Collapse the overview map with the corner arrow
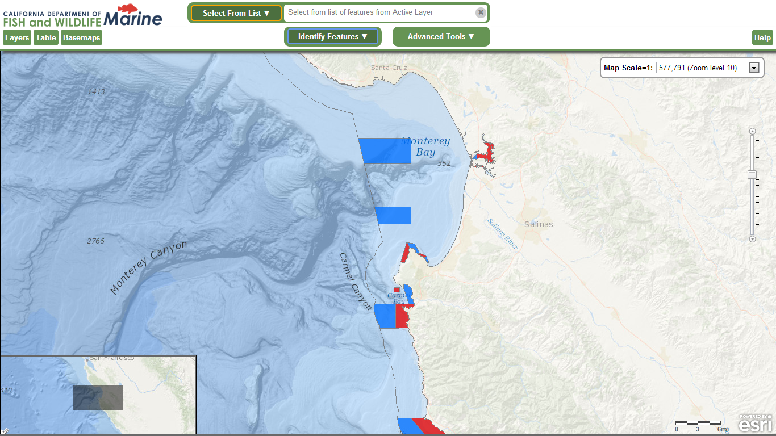This screenshot has width=776, height=436. [5, 431]
